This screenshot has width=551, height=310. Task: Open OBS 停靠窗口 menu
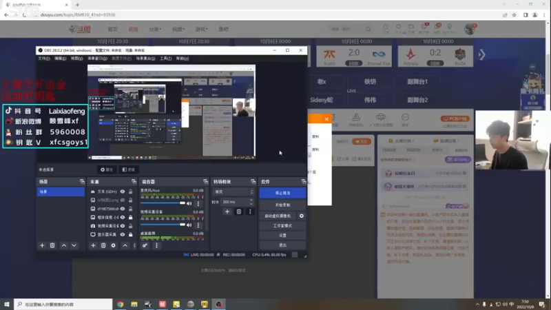(x=97, y=59)
